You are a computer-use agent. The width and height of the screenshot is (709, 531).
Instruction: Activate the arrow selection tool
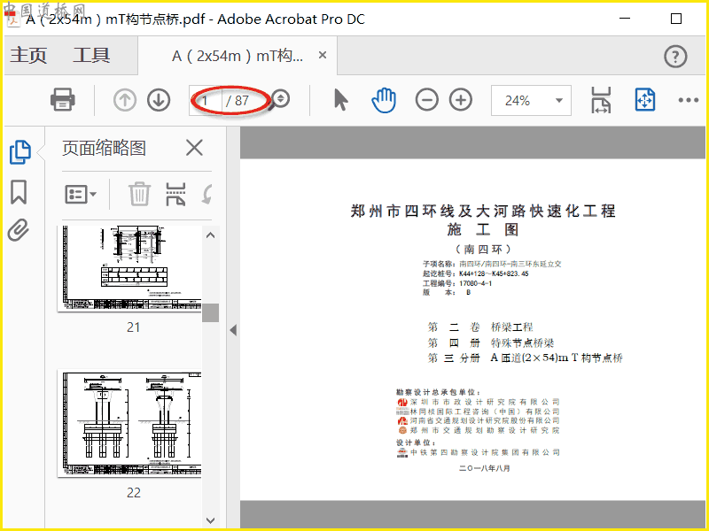(341, 100)
